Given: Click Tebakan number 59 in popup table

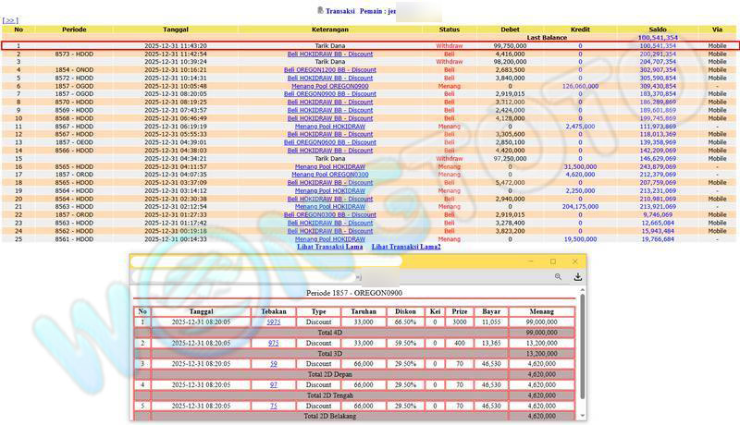Looking at the screenshot, I should click(273, 364).
